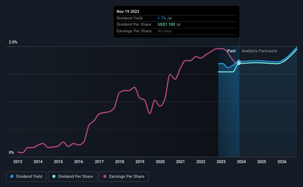Click the tooltip's Dividend Per Share row label
Image resolution: width=303 pixels, height=187 pixels.
click(134, 25)
